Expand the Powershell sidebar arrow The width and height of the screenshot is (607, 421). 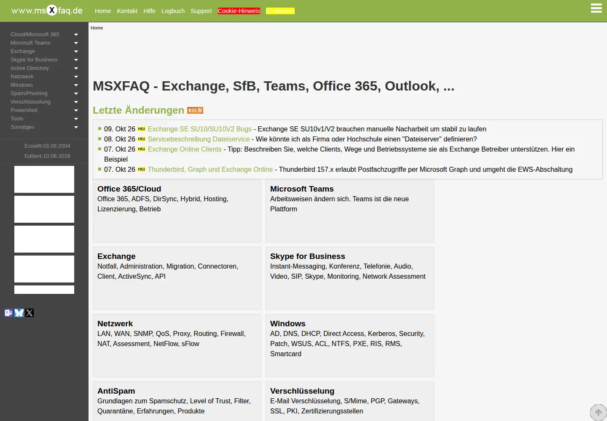tap(76, 110)
